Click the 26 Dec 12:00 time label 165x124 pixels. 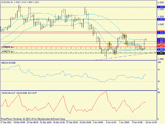(x=59, y=122)
